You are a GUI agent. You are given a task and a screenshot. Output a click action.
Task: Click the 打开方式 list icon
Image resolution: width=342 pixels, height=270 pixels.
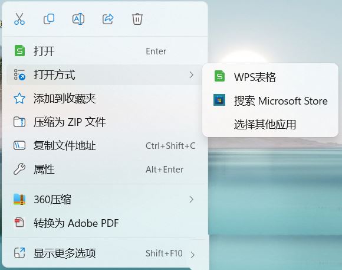click(19, 75)
